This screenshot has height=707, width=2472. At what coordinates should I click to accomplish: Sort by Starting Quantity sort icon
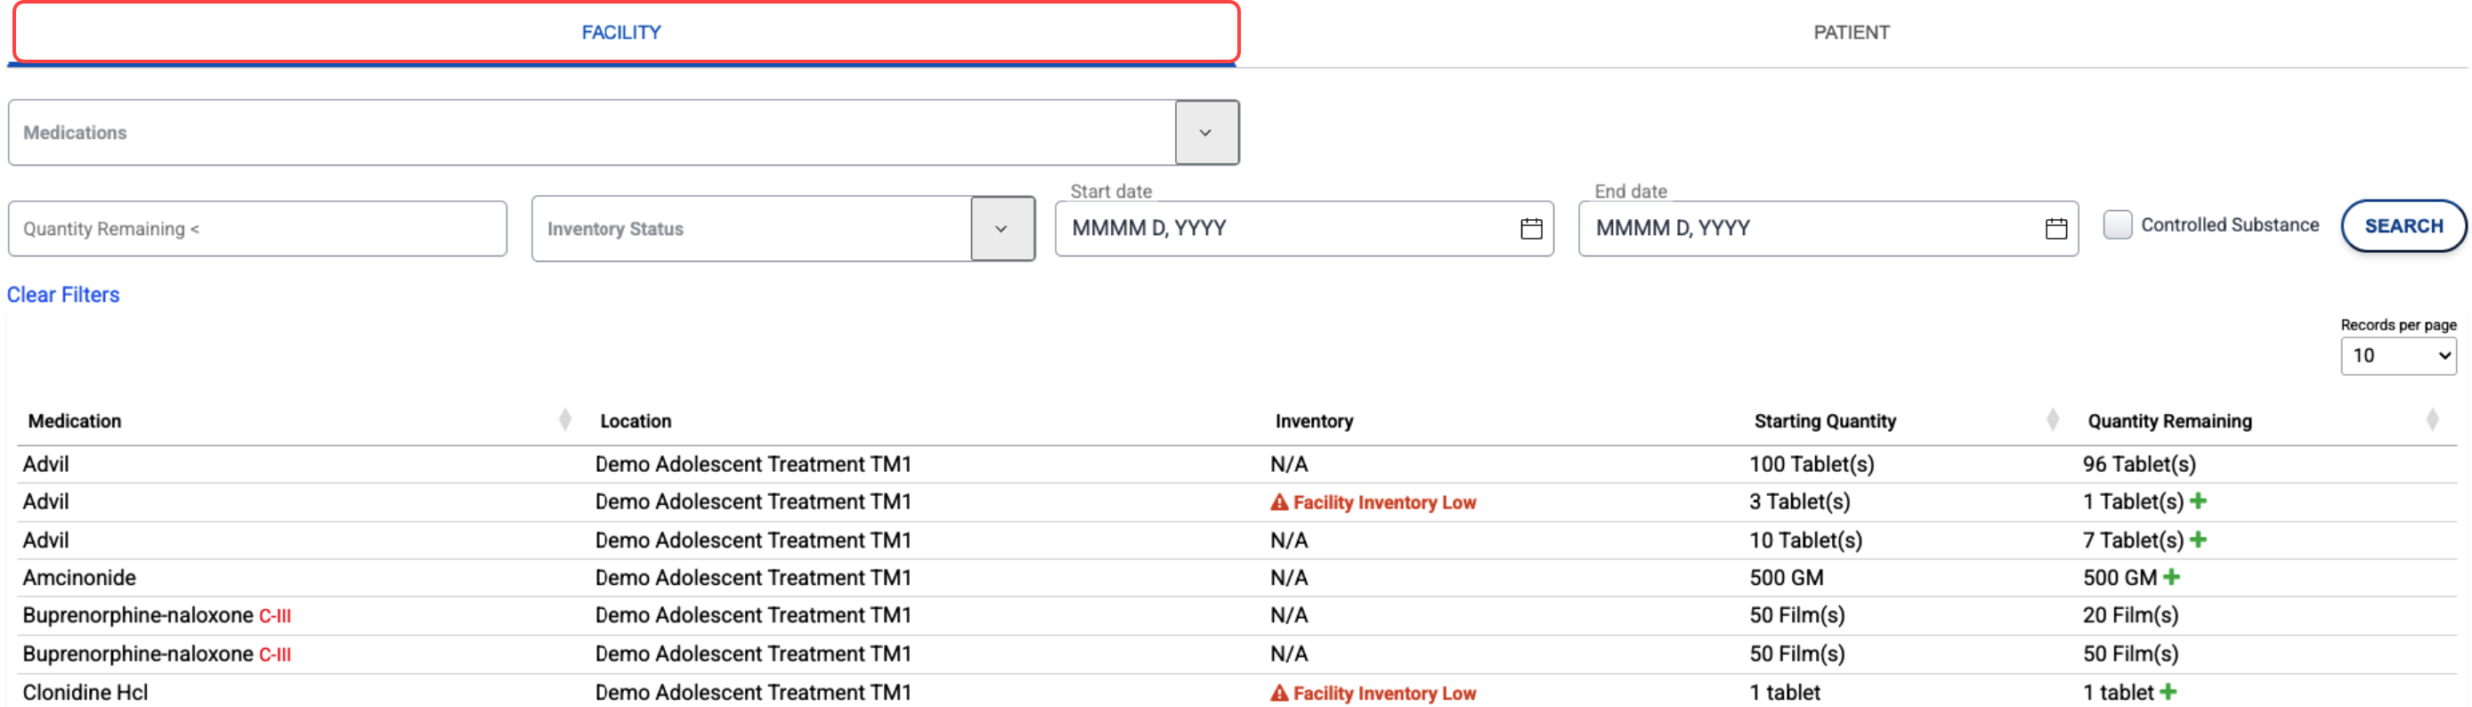coord(2052,420)
